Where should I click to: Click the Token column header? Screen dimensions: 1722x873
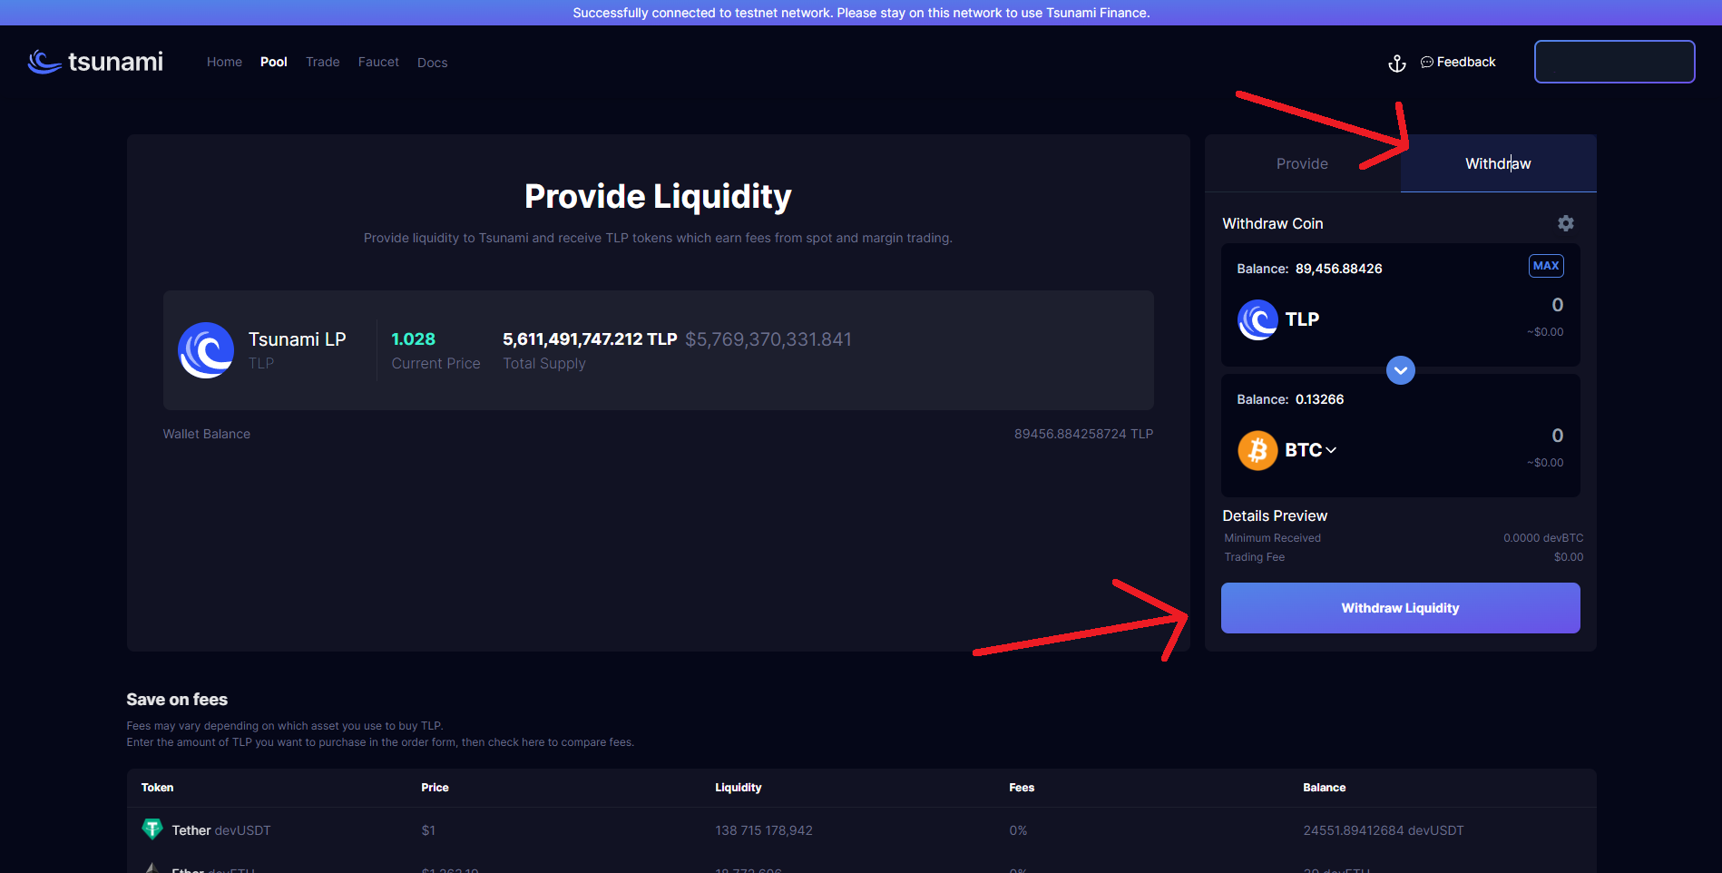tap(157, 788)
